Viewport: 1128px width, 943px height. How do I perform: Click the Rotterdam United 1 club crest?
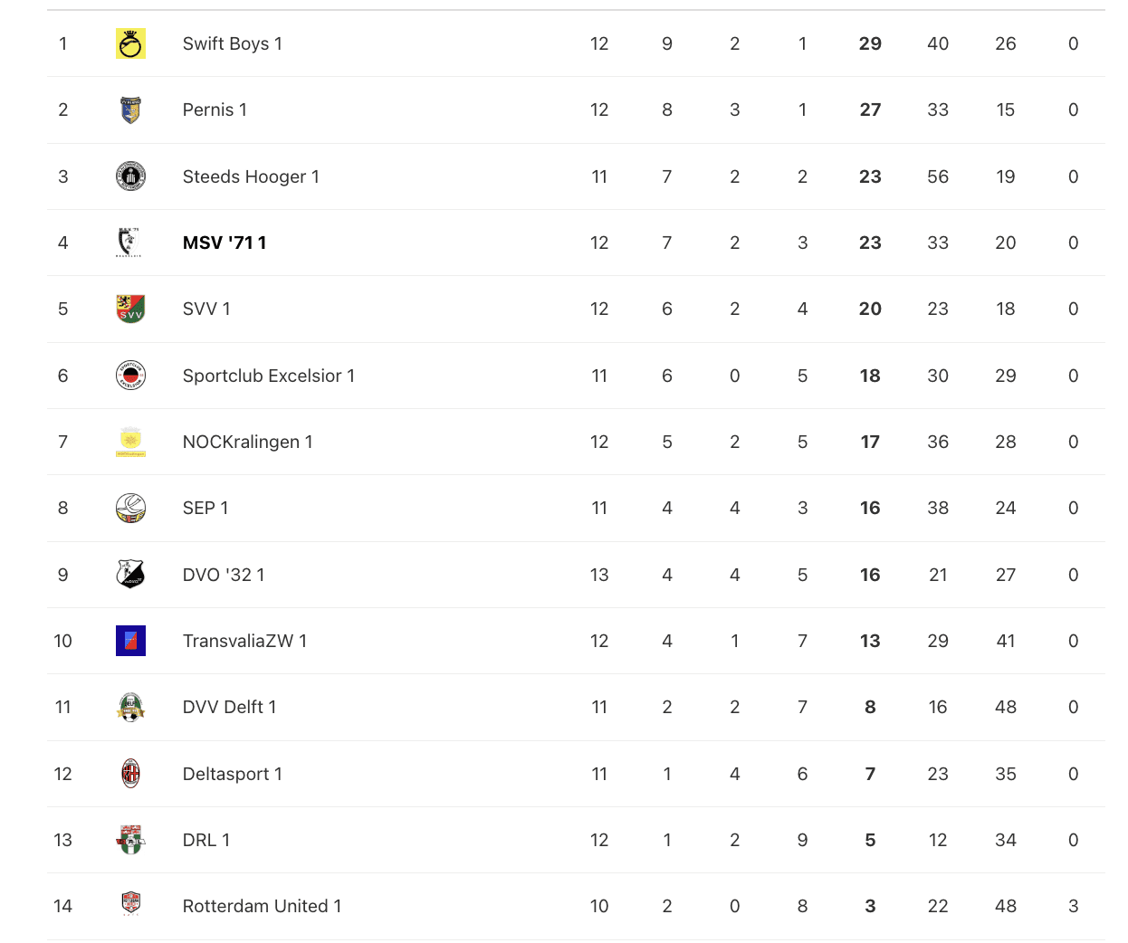coord(130,904)
